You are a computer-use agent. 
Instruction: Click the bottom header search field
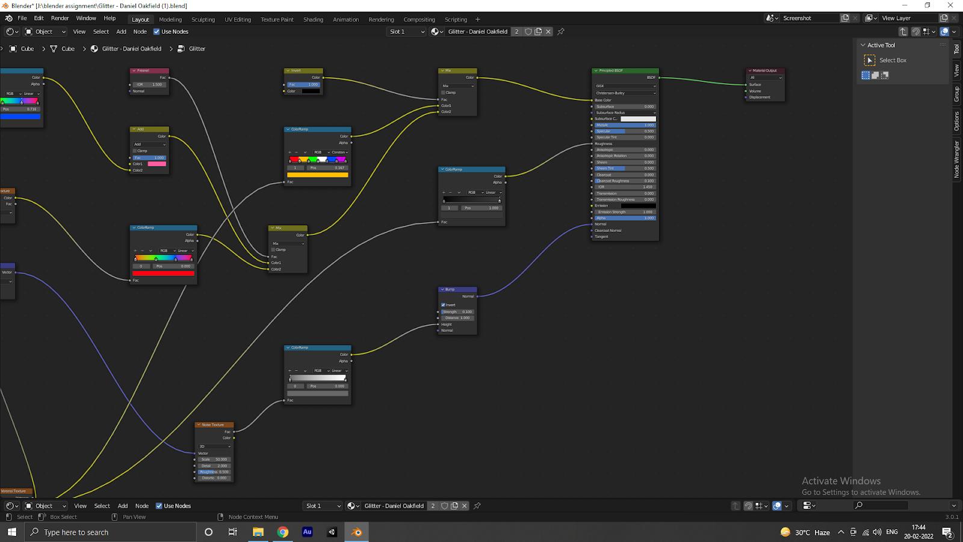[x=881, y=506]
